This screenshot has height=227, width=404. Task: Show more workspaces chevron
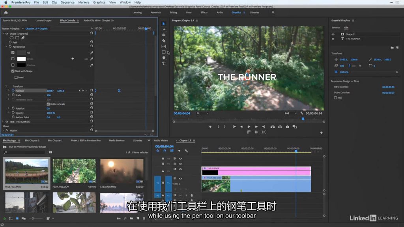[273, 12]
